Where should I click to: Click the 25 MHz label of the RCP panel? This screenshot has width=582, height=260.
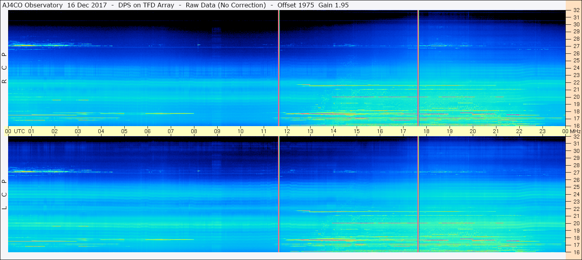pyautogui.click(x=576, y=61)
